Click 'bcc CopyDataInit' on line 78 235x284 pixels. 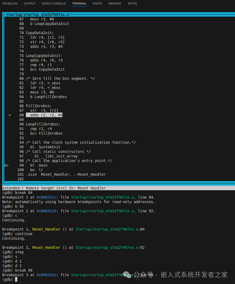[x=47, y=69]
